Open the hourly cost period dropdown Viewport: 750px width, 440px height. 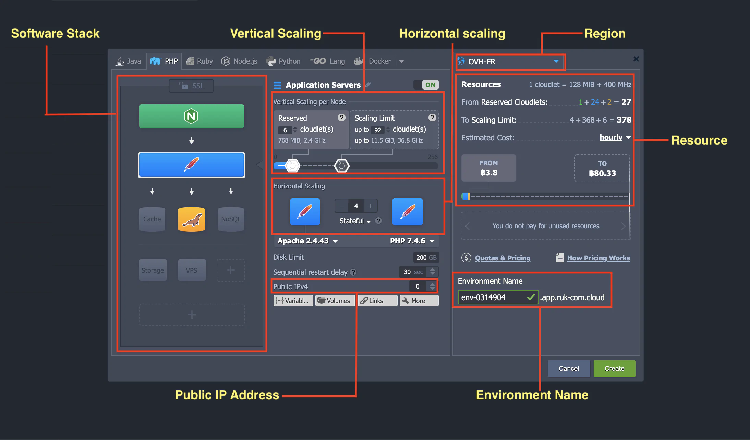615,137
